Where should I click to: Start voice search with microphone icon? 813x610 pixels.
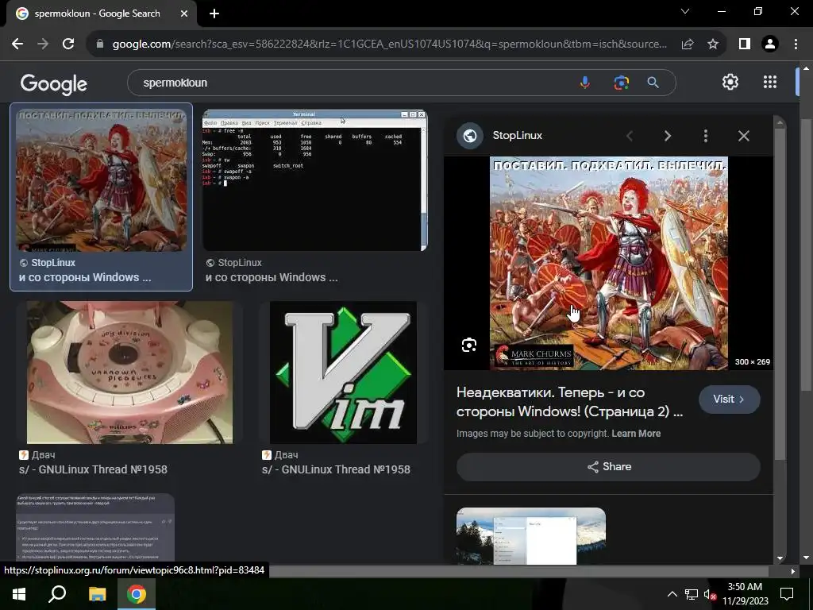[585, 83]
